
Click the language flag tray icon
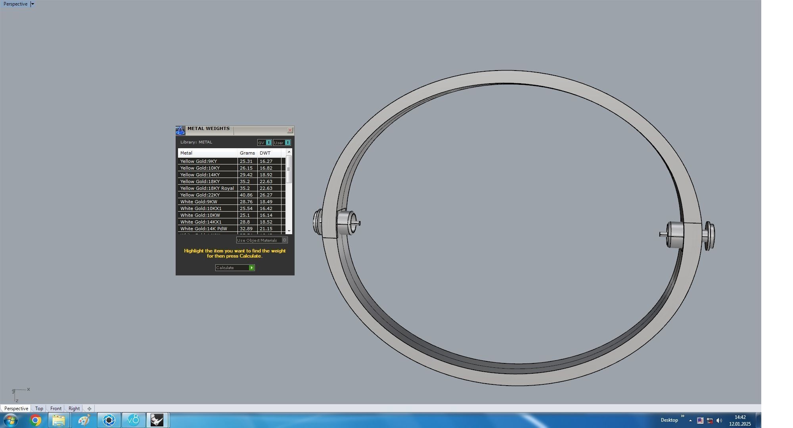[700, 420]
